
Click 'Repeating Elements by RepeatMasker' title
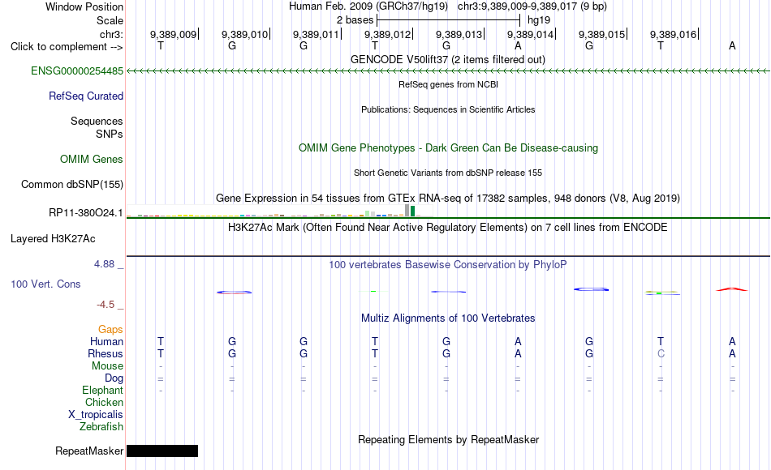point(448,439)
